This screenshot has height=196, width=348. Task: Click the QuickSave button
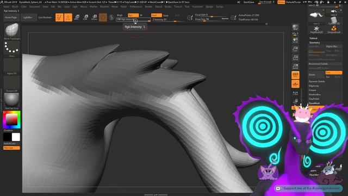(249, 2)
